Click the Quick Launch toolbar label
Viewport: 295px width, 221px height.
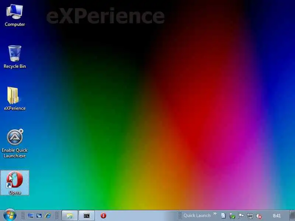(197, 215)
